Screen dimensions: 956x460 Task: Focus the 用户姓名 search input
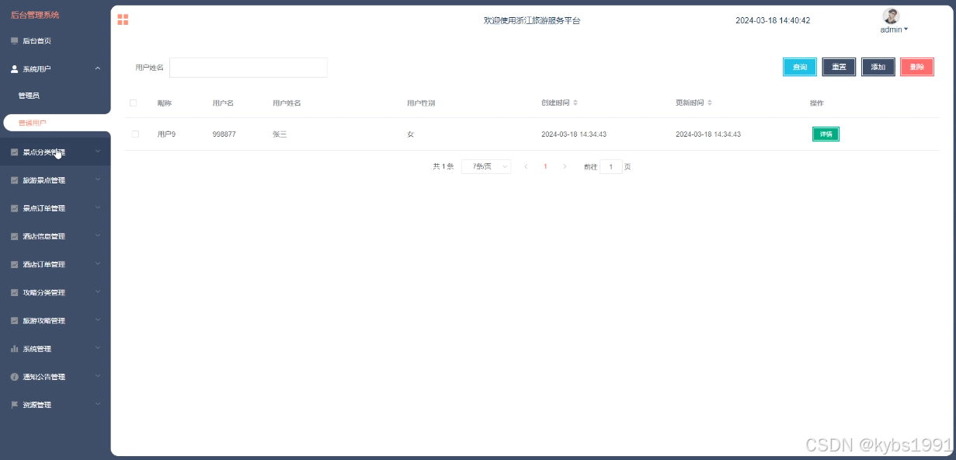coord(249,68)
